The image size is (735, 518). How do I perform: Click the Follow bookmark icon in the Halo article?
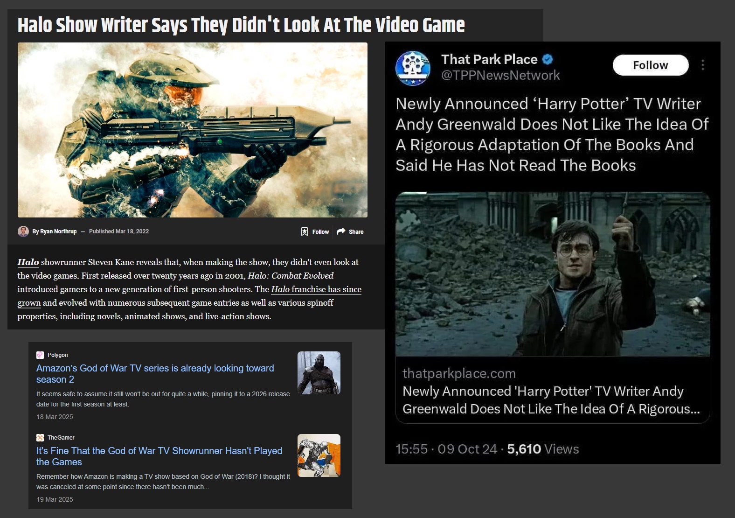click(x=305, y=231)
